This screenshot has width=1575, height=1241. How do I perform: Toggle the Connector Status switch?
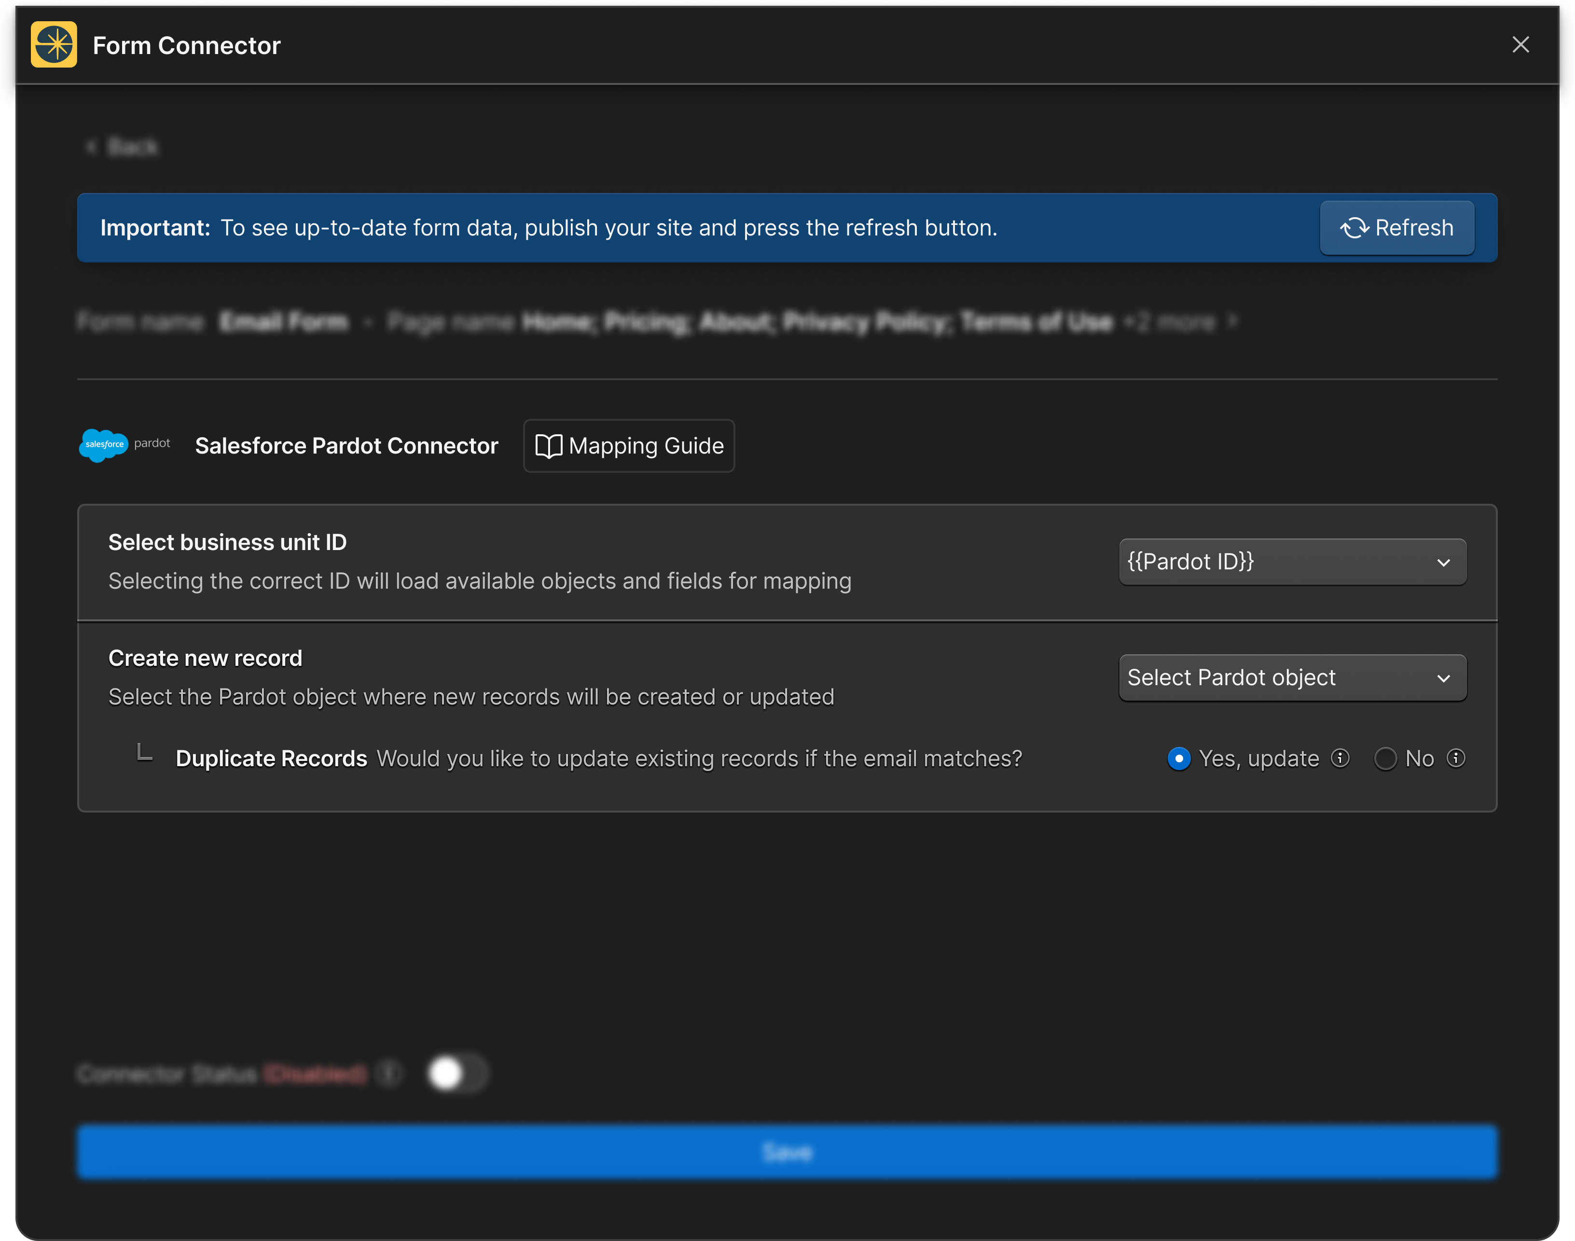457,1073
